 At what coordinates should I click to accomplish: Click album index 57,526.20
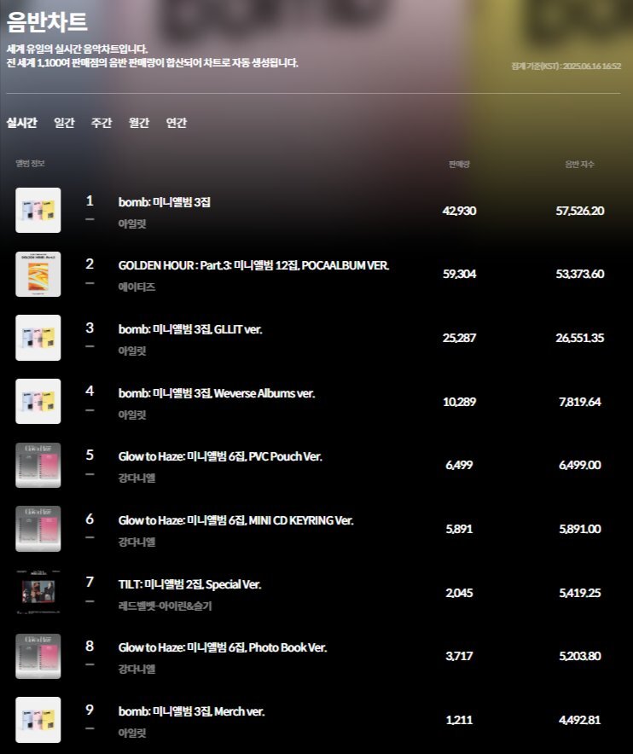(580, 211)
